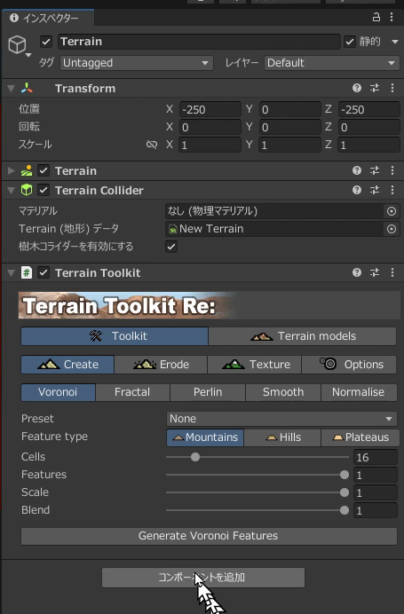404x614 pixels.
Task: Open physics material object picker circle
Action: (x=391, y=211)
